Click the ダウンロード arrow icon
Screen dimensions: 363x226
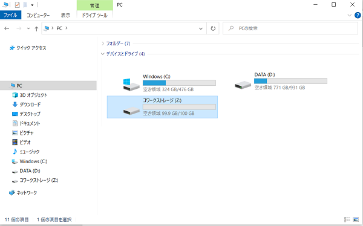click(15, 105)
